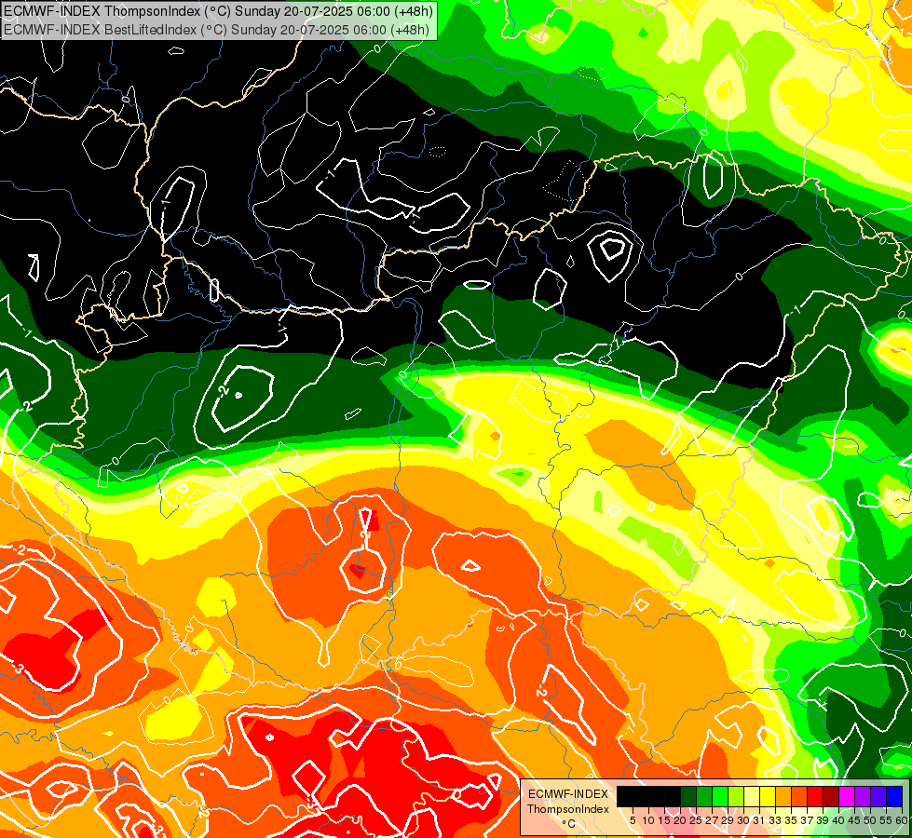Click the legend tick value 40

point(838,820)
